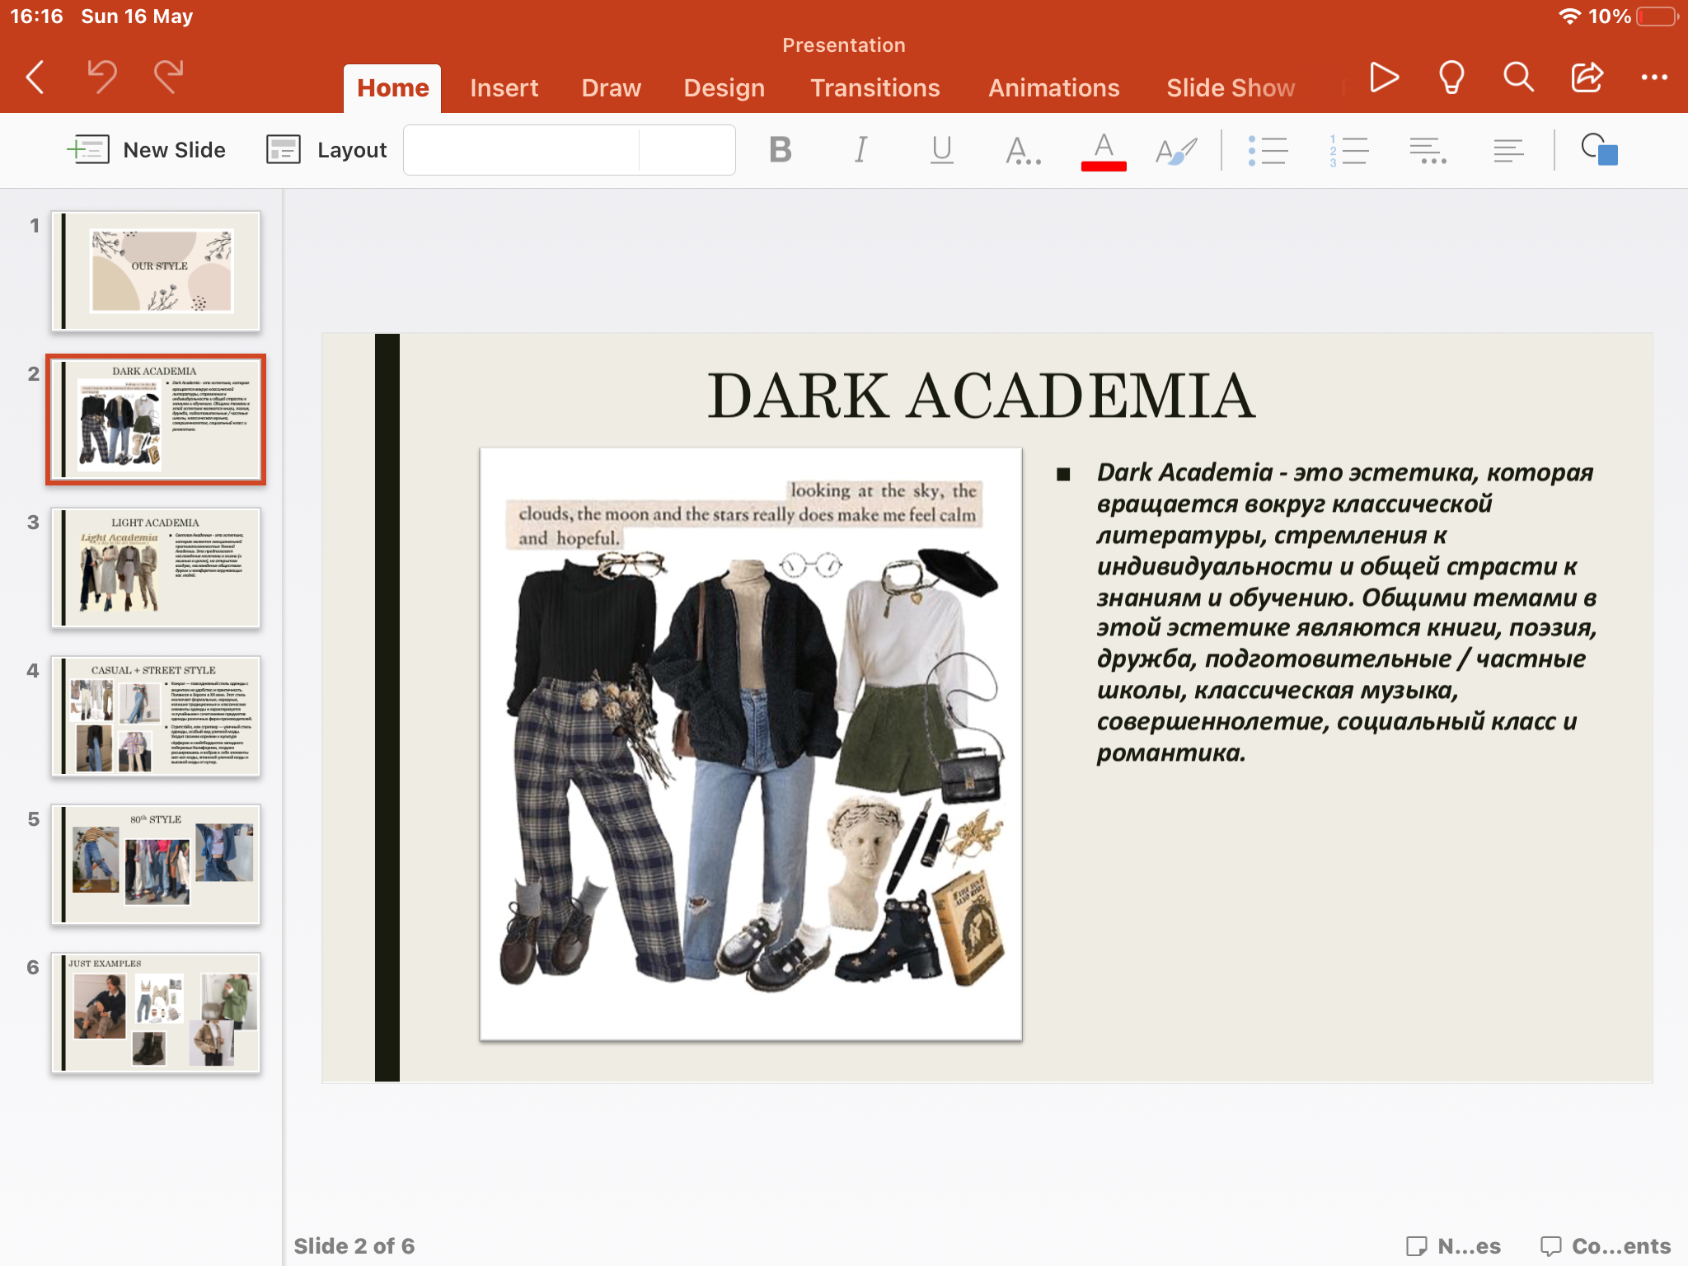Viewport: 1688px width, 1266px height.
Task: Open the more options ellipsis menu
Action: (1654, 77)
